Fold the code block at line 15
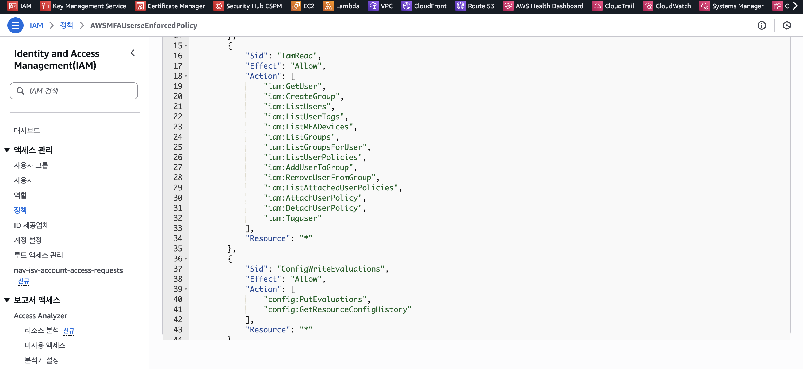The width and height of the screenshot is (803, 369). [x=186, y=46]
